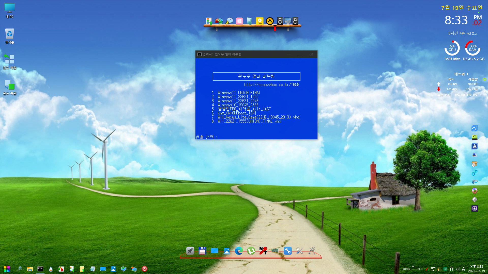Viewport: 488px width, 274px height.
Task: Click the blue letter A icon in right sidebar
Action: pos(475,146)
